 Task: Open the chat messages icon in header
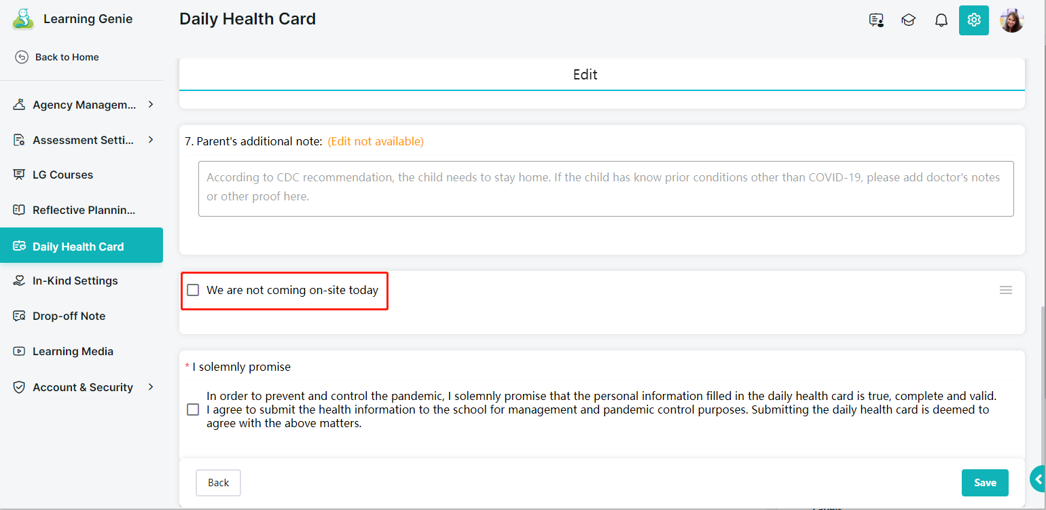876,20
